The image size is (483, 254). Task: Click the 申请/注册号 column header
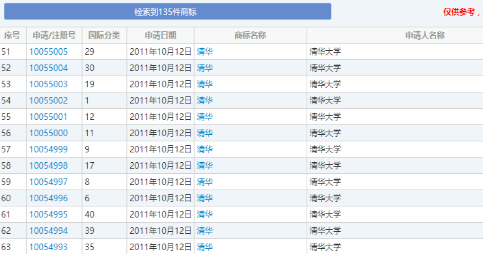click(54, 35)
